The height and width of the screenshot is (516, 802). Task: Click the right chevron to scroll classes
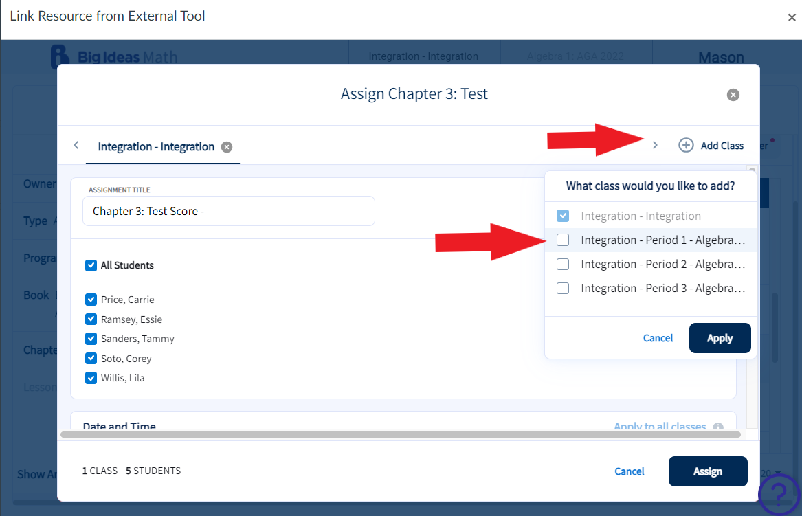click(x=654, y=145)
